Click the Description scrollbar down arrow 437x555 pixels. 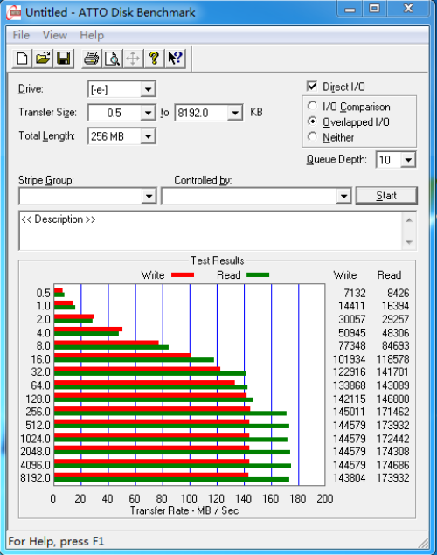point(409,242)
